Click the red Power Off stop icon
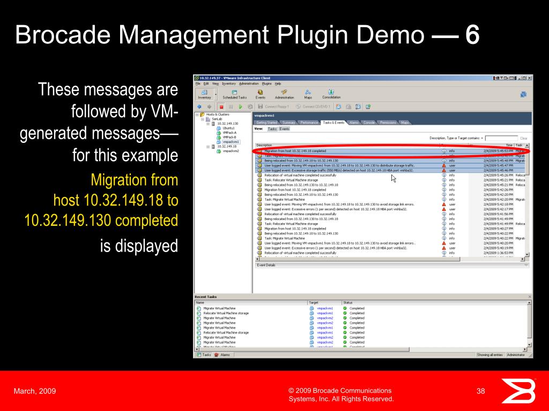Screen dimensions: 549x411 click(221, 106)
